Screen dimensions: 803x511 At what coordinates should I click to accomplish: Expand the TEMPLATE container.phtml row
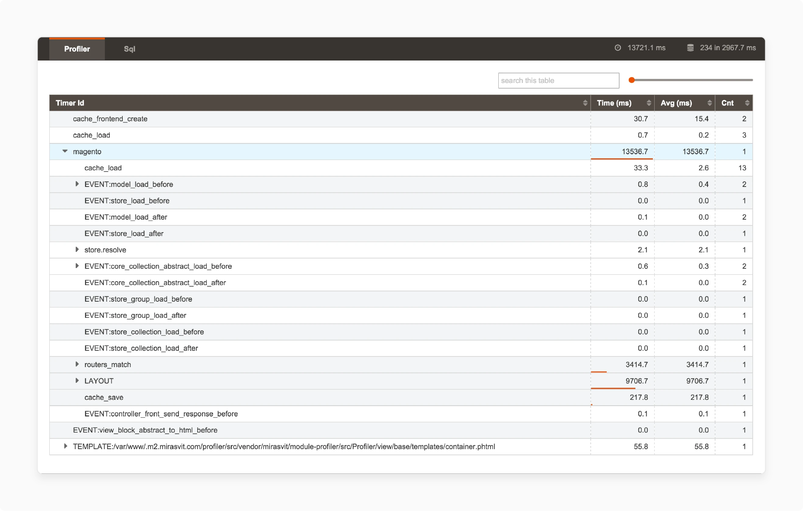[65, 446]
